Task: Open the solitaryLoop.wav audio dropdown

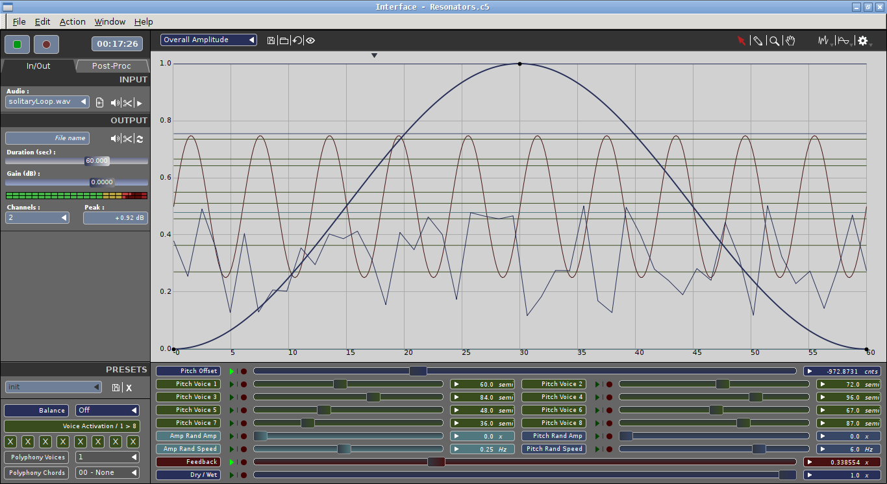Action: [x=47, y=102]
